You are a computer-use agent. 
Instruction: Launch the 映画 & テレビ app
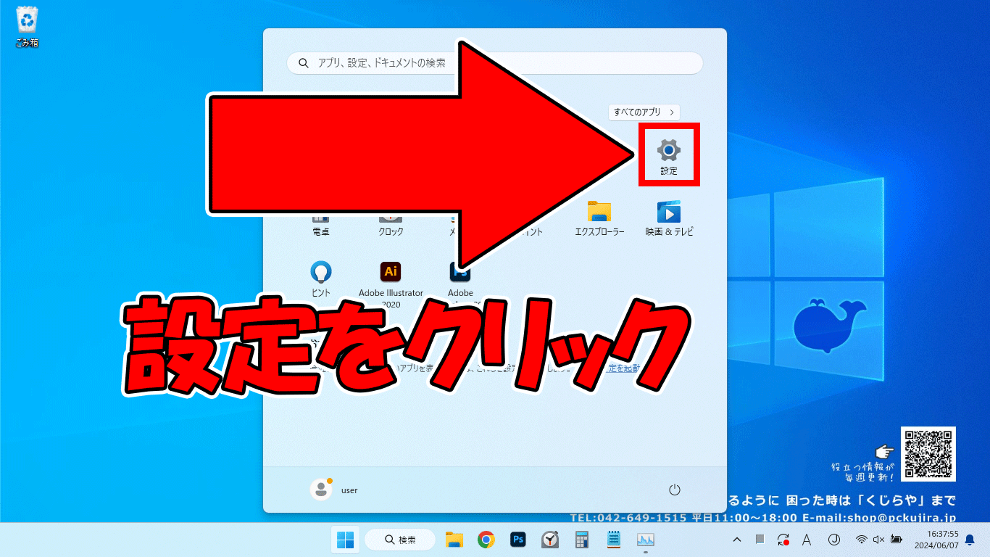[669, 218]
